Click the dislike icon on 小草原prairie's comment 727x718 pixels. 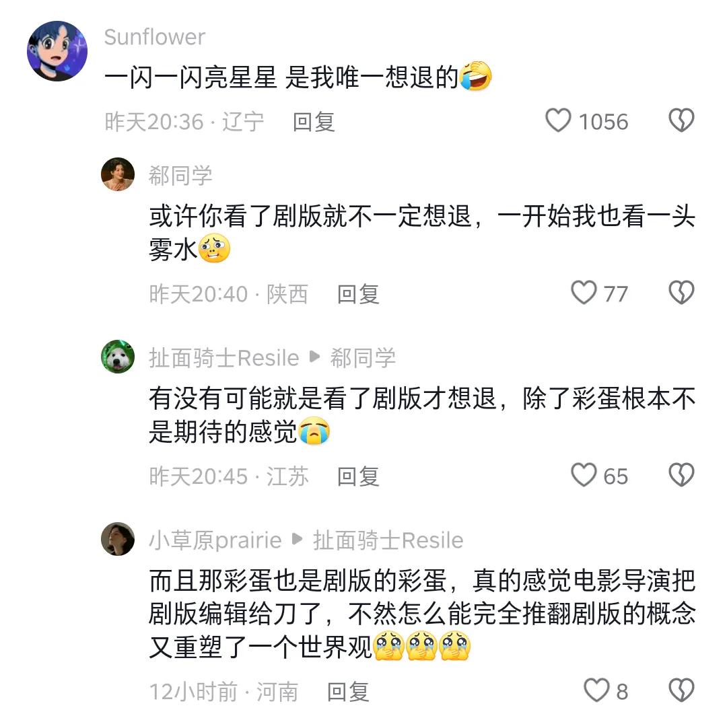tap(682, 690)
